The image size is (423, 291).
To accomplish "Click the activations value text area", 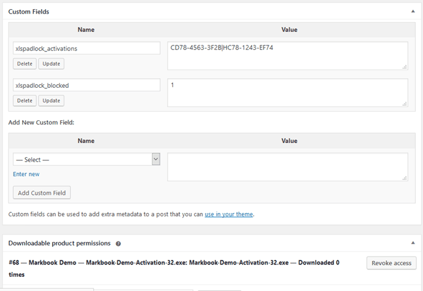I will coord(287,56).
